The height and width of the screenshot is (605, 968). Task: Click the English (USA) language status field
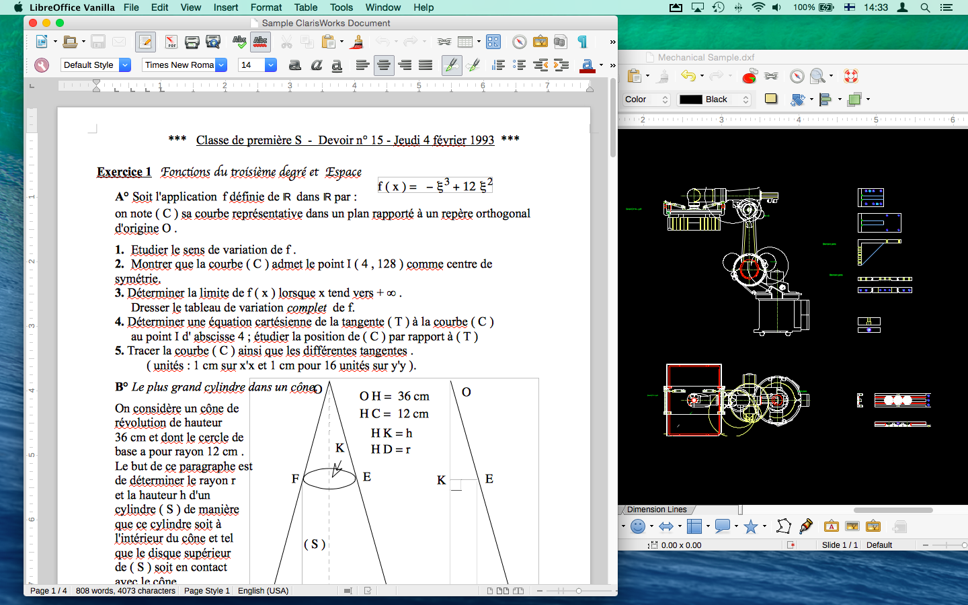click(x=263, y=591)
